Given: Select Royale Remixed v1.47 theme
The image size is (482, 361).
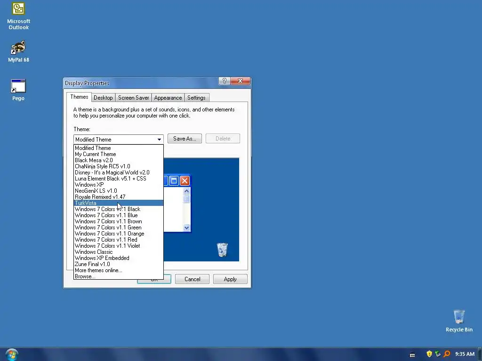Looking at the screenshot, I should click(118, 197).
